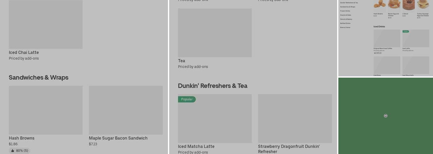Click the 1 Donut name text

coord(405,14)
